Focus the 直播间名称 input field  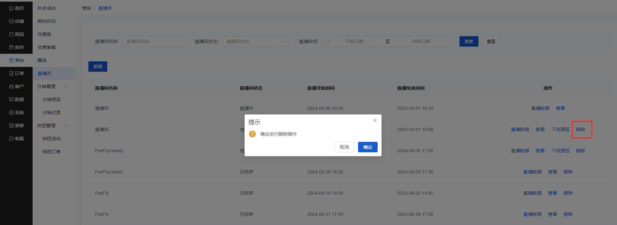[156, 41]
